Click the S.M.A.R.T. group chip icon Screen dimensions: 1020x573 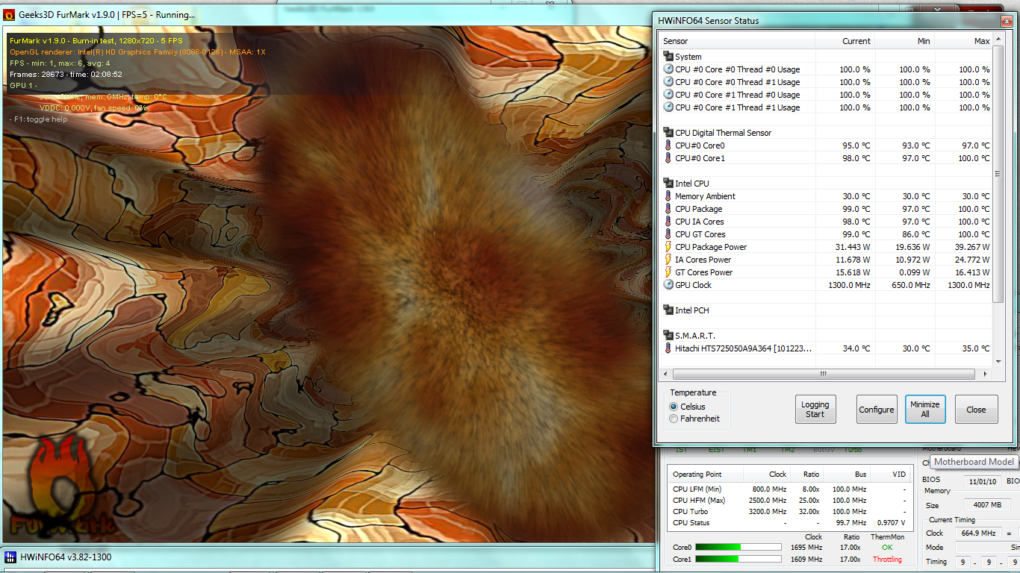pyautogui.click(x=668, y=336)
